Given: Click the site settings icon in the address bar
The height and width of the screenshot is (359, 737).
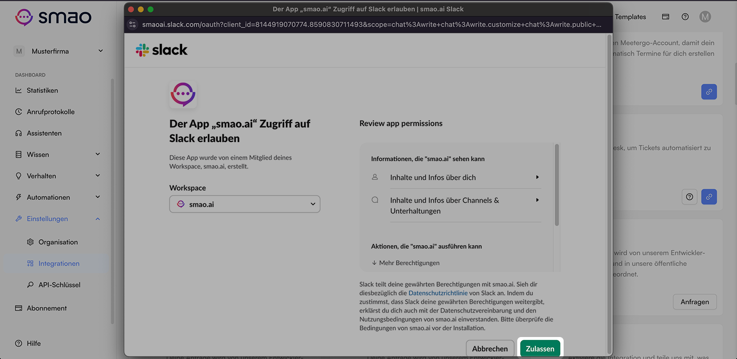Looking at the screenshot, I should (x=132, y=24).
